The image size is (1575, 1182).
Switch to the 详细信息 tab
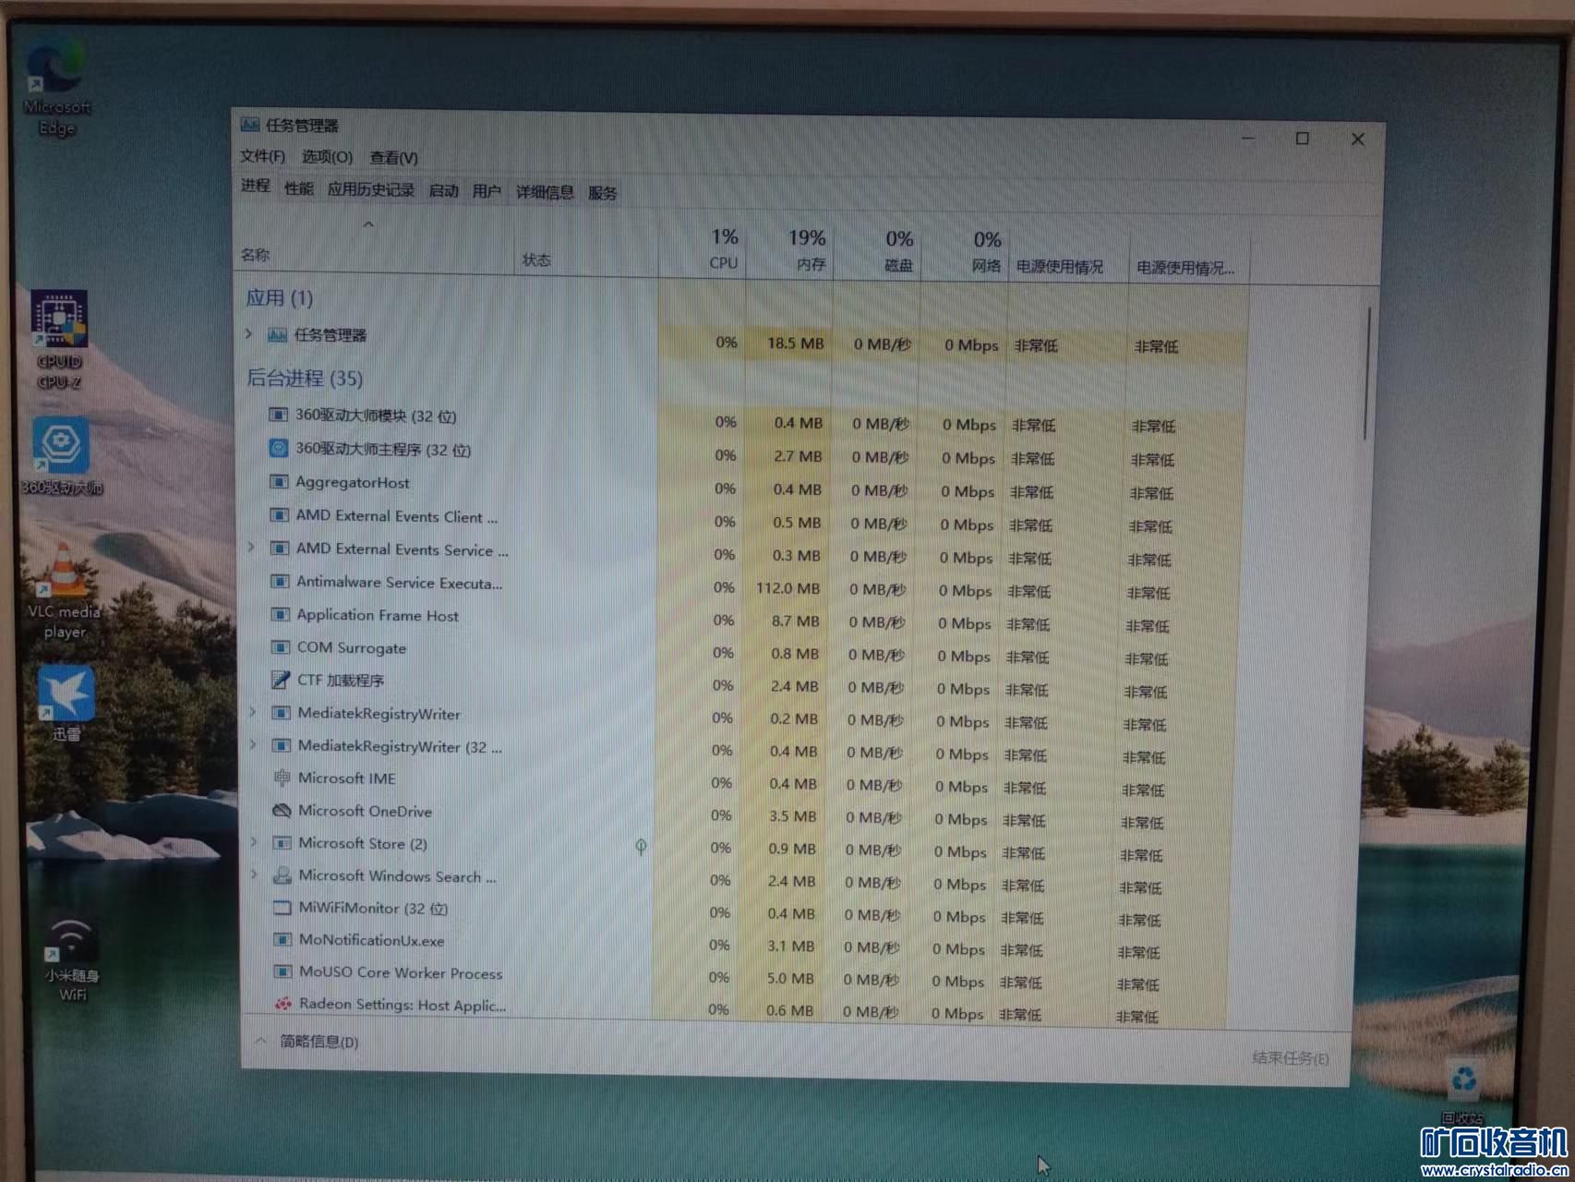pos(545,192)
